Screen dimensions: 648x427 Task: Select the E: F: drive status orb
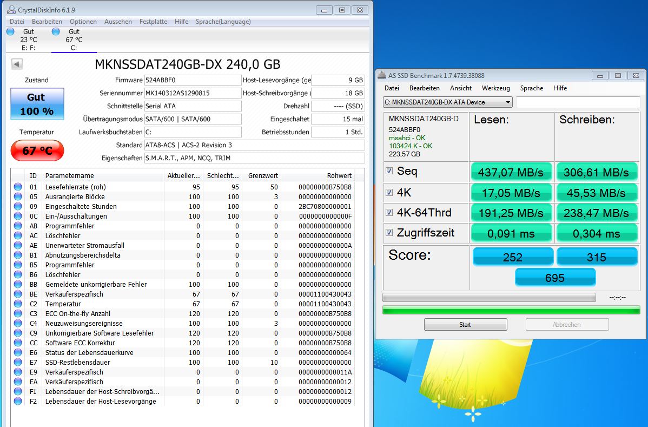tap(10, 31)
